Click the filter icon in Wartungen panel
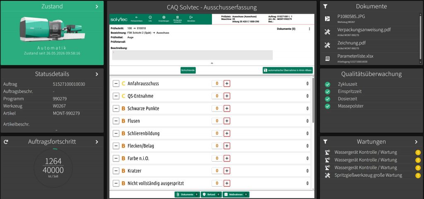This screenshot has height=199, width=424. 325,142
